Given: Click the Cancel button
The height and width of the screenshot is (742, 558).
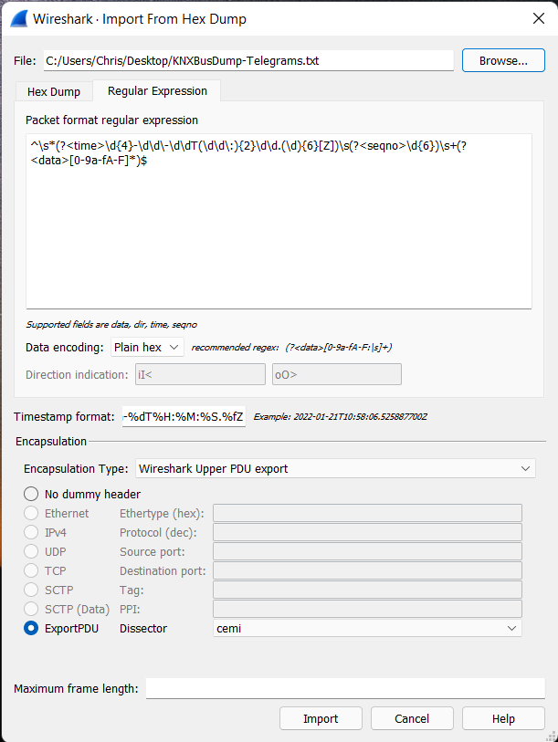Looking at the screenshot, I should pyautogui.click(x=412, y=719).
